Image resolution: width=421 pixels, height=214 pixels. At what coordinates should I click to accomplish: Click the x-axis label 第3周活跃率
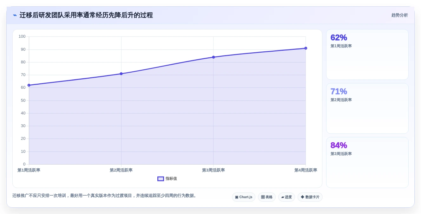coord(214,170)
